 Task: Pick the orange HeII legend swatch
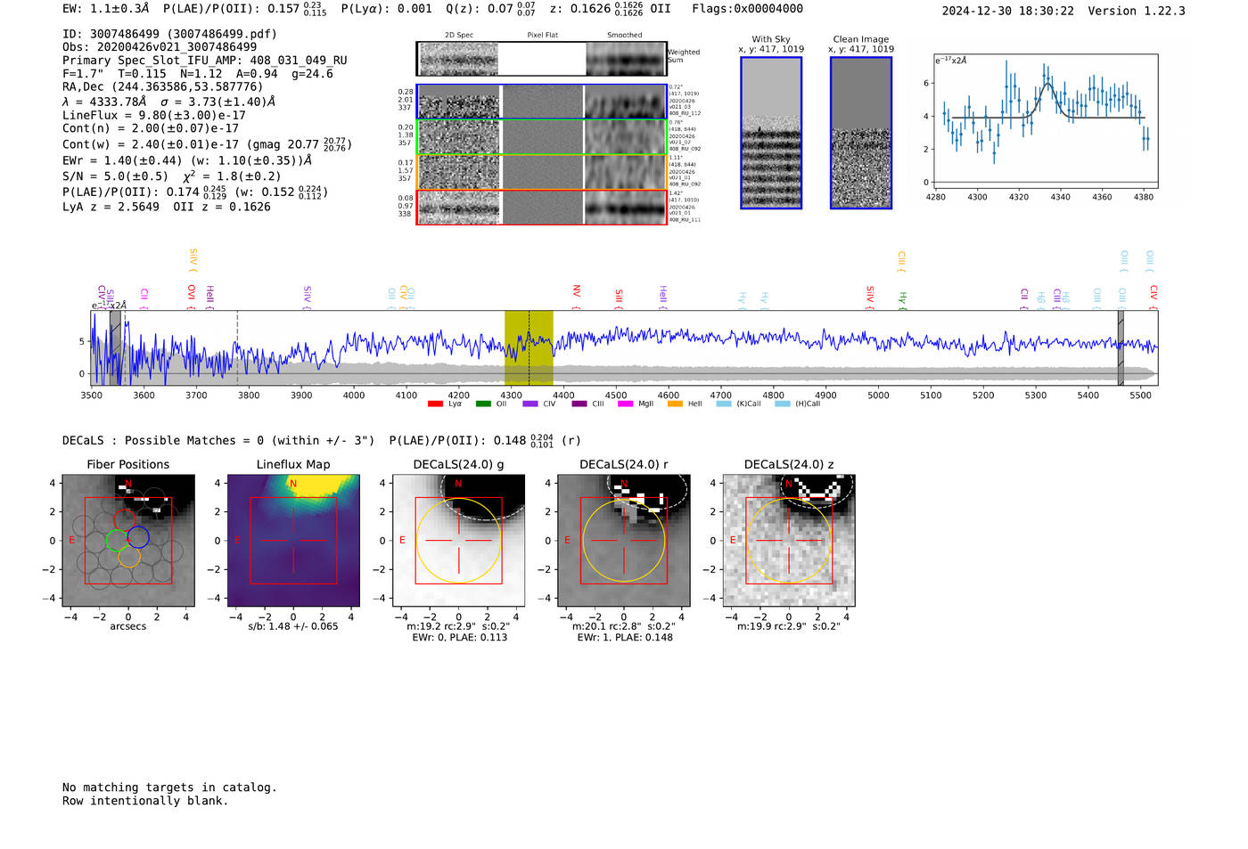tap(675, 404)
